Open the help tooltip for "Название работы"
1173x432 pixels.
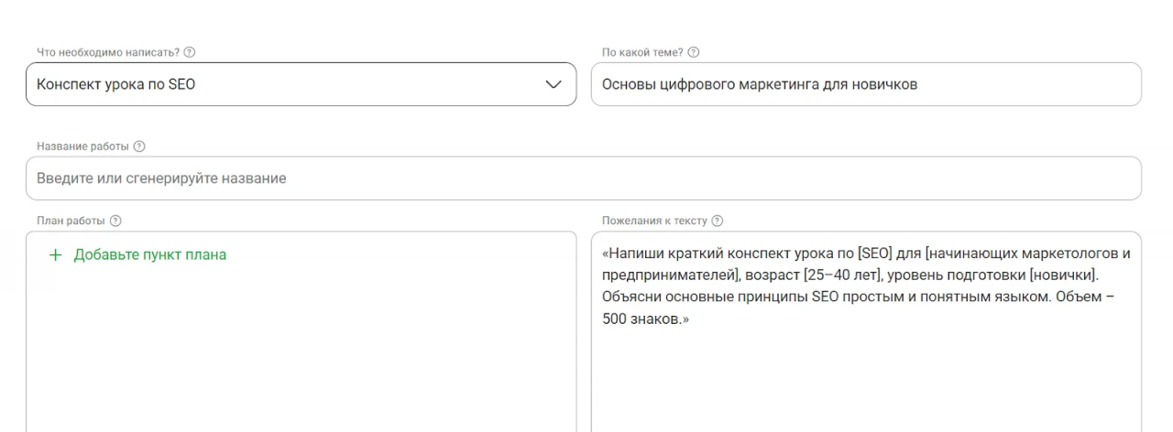(139, 146)
